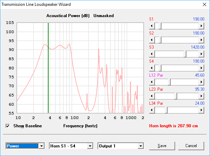Viewport: 210px width, 156px height.
Task: Click the L34 Par slider thumb
Action: [x=166, y=110]
